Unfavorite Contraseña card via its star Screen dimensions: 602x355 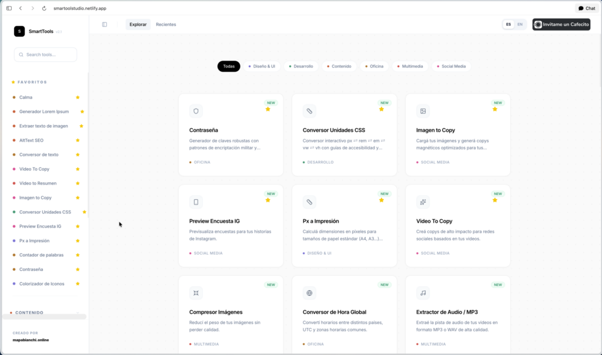[268, 109]
